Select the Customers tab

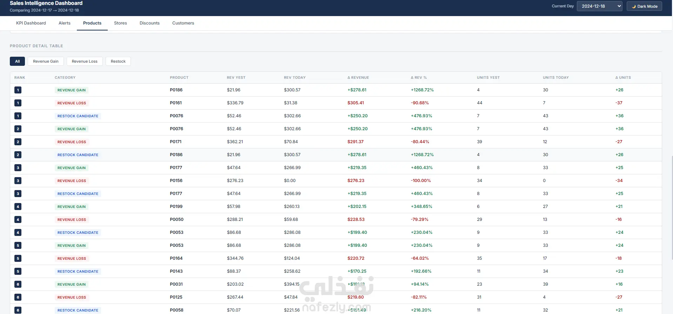[x=183, y=23]
